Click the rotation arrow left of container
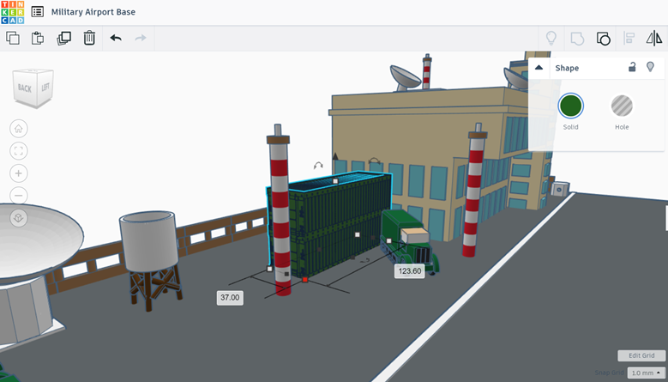The image size is (668, 382). click(318, 166)
